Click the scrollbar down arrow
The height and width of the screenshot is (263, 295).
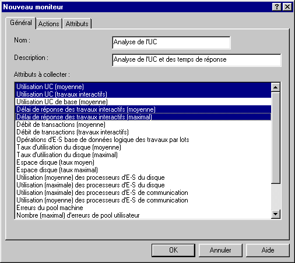(x=275, y=214)
